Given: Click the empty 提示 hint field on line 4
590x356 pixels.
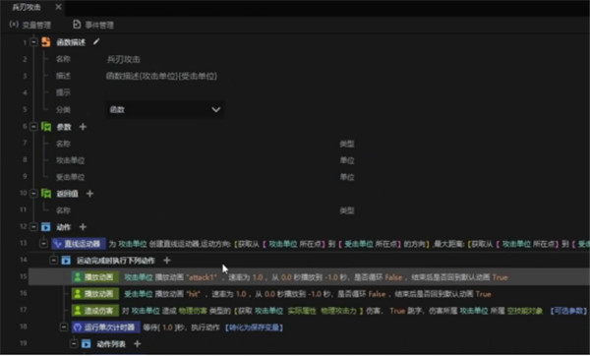Looking at the screenshot, I should [x=165, y=92].
